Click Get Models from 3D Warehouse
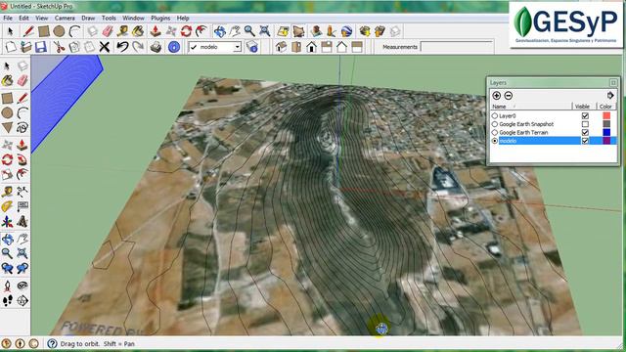 (364, 30)
